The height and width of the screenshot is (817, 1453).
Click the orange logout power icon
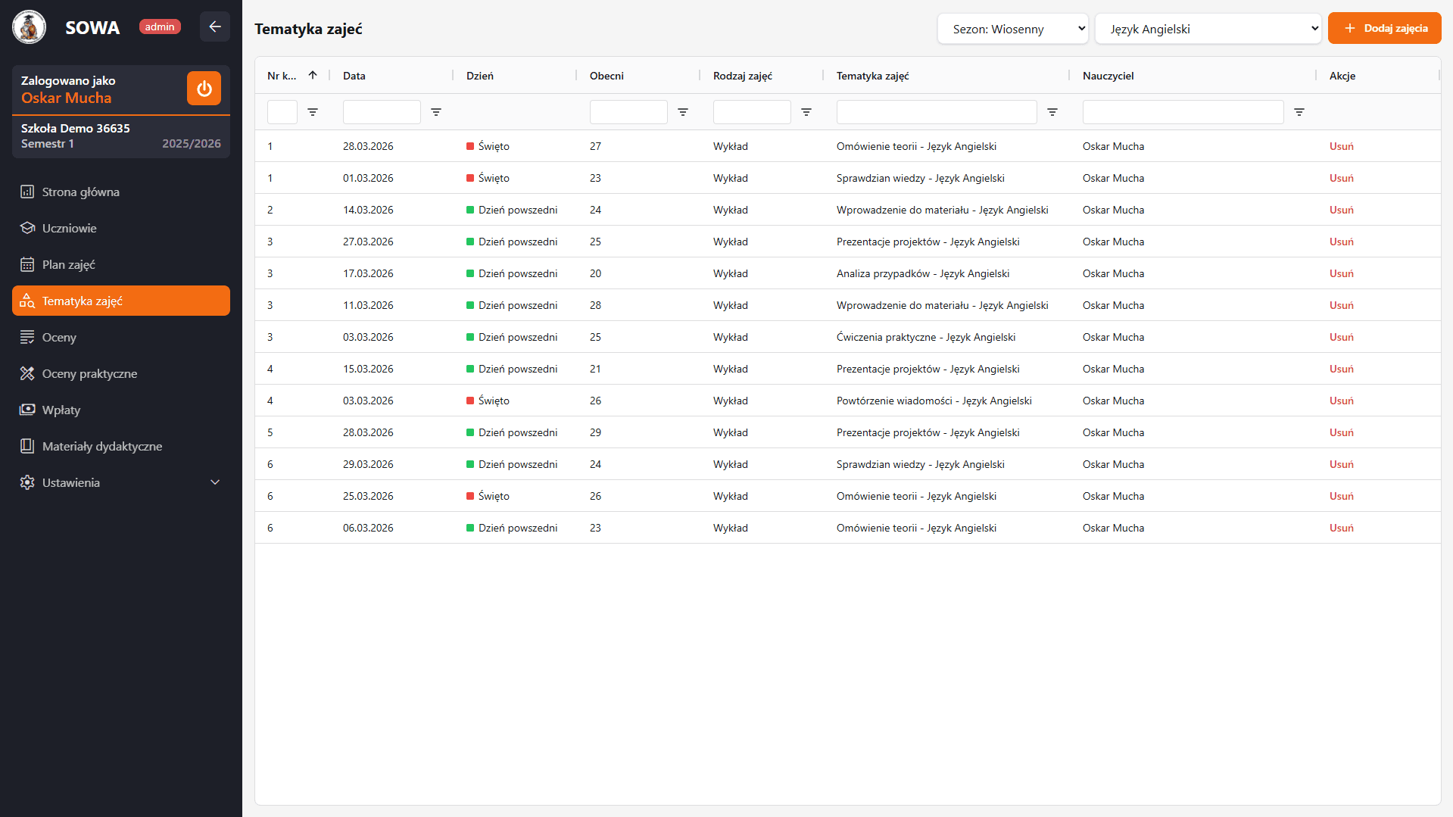point(204,88)
